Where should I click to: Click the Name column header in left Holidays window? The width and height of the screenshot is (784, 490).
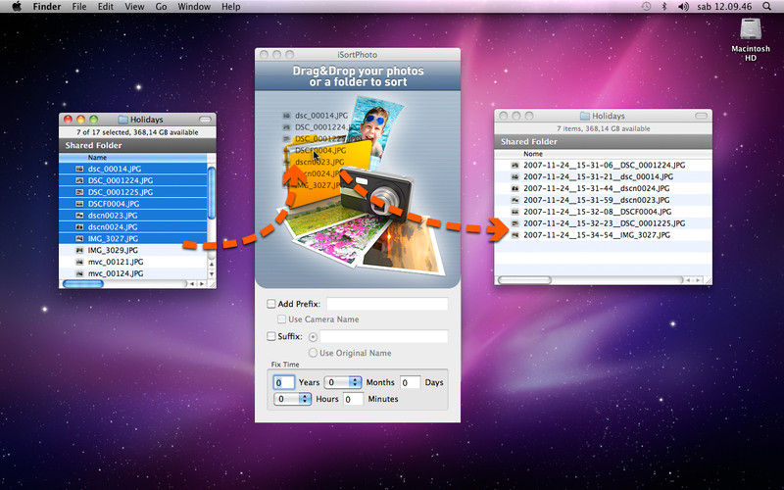coord(98,157)
